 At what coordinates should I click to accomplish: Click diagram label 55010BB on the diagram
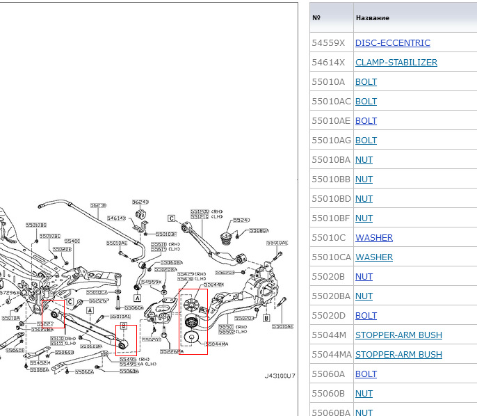(36, 225)
